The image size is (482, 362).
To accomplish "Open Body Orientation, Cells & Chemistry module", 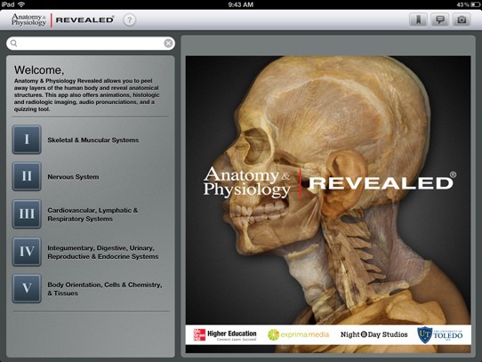I will click(105, 289).
